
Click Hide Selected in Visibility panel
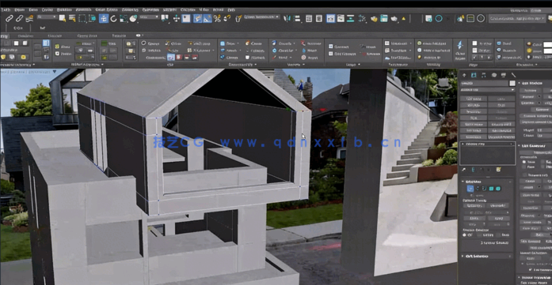(x=432, y=43)
